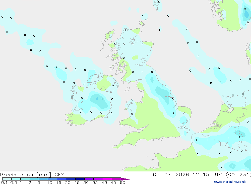Click the '50' legend scale number
The height and width of the screenshot is (184, 251).
click(122, 182)
